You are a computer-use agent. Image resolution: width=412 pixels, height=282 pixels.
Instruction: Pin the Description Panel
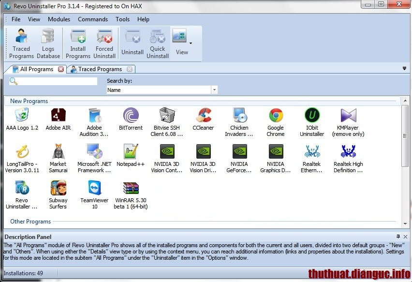398,237
